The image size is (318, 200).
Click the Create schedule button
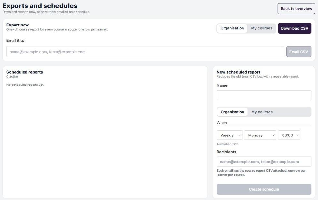click(263, 189)
